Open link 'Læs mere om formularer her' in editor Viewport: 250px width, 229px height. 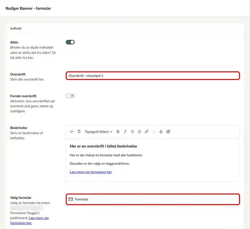click(x=91, y=172)
